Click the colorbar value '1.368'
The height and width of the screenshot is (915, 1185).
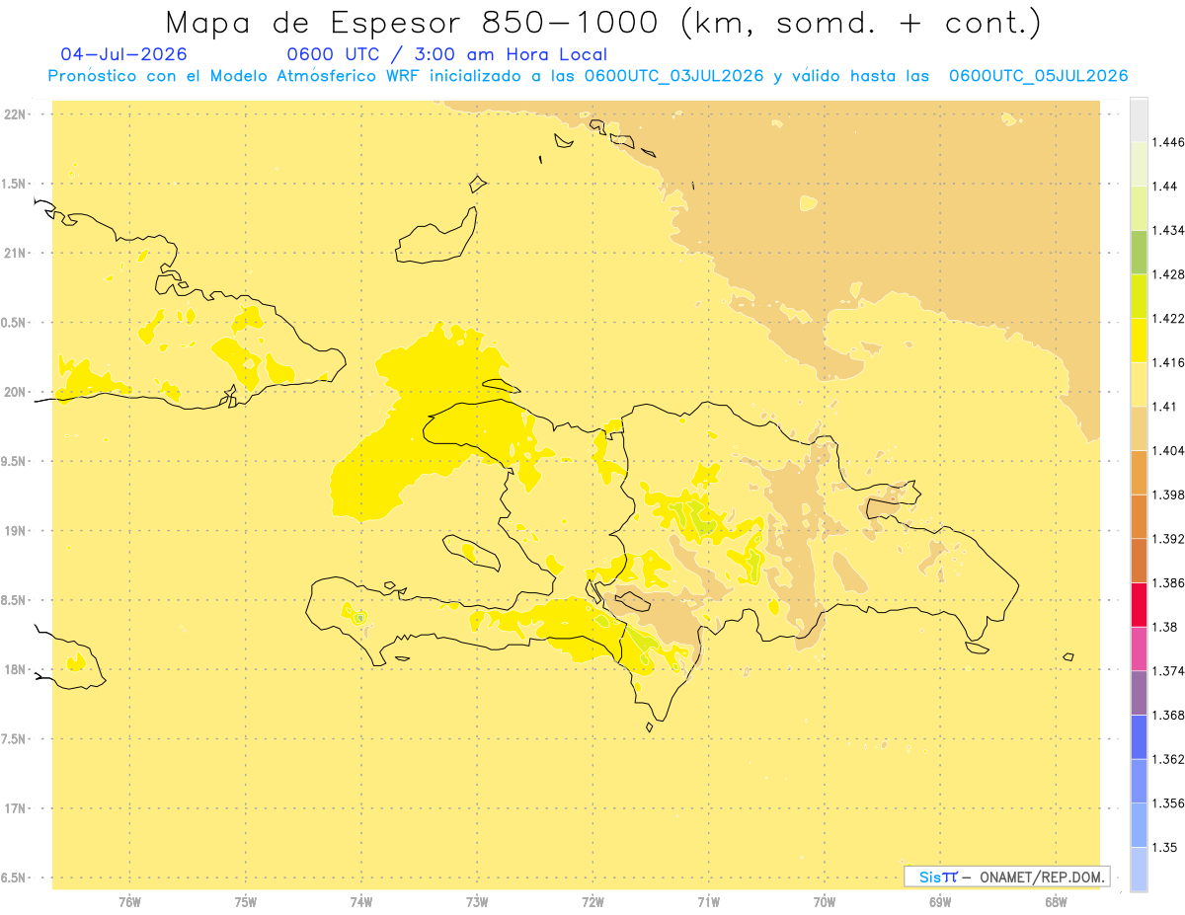coord(1168,715)
